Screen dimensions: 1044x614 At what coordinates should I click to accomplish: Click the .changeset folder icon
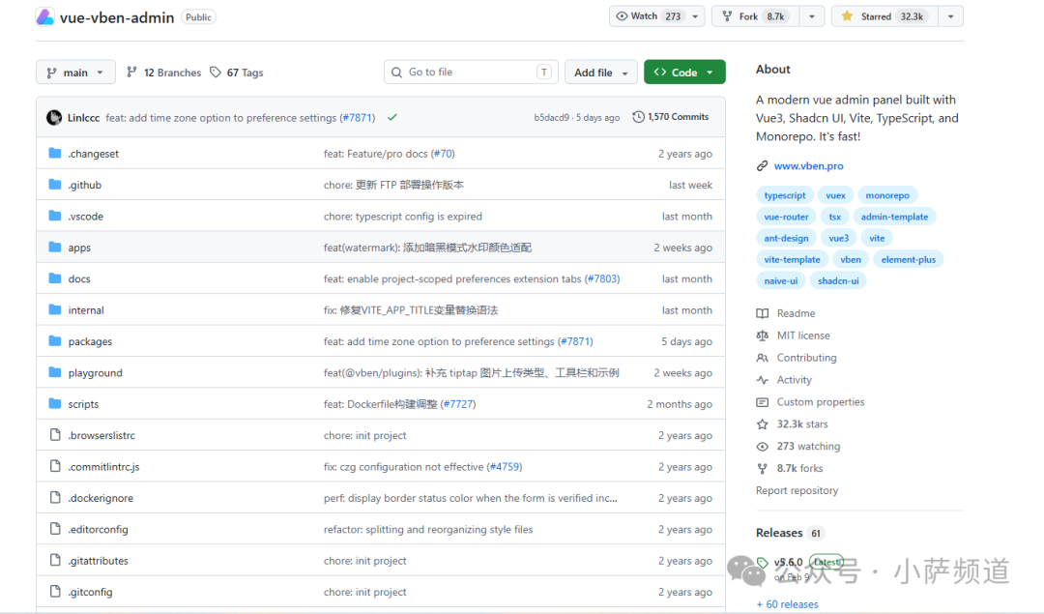click(x=55, y=153)
